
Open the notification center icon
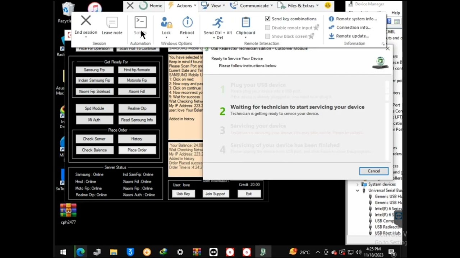pyautogui.click(x=392, y=252)
